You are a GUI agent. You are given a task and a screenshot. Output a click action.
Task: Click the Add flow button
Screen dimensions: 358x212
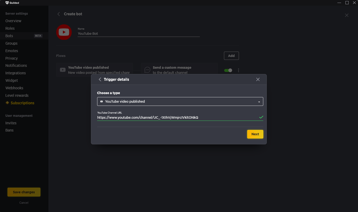(231, 56)
